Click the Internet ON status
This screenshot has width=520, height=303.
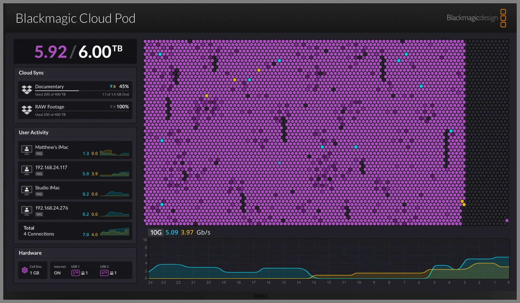pyautogui.click(x=57, y=273)
